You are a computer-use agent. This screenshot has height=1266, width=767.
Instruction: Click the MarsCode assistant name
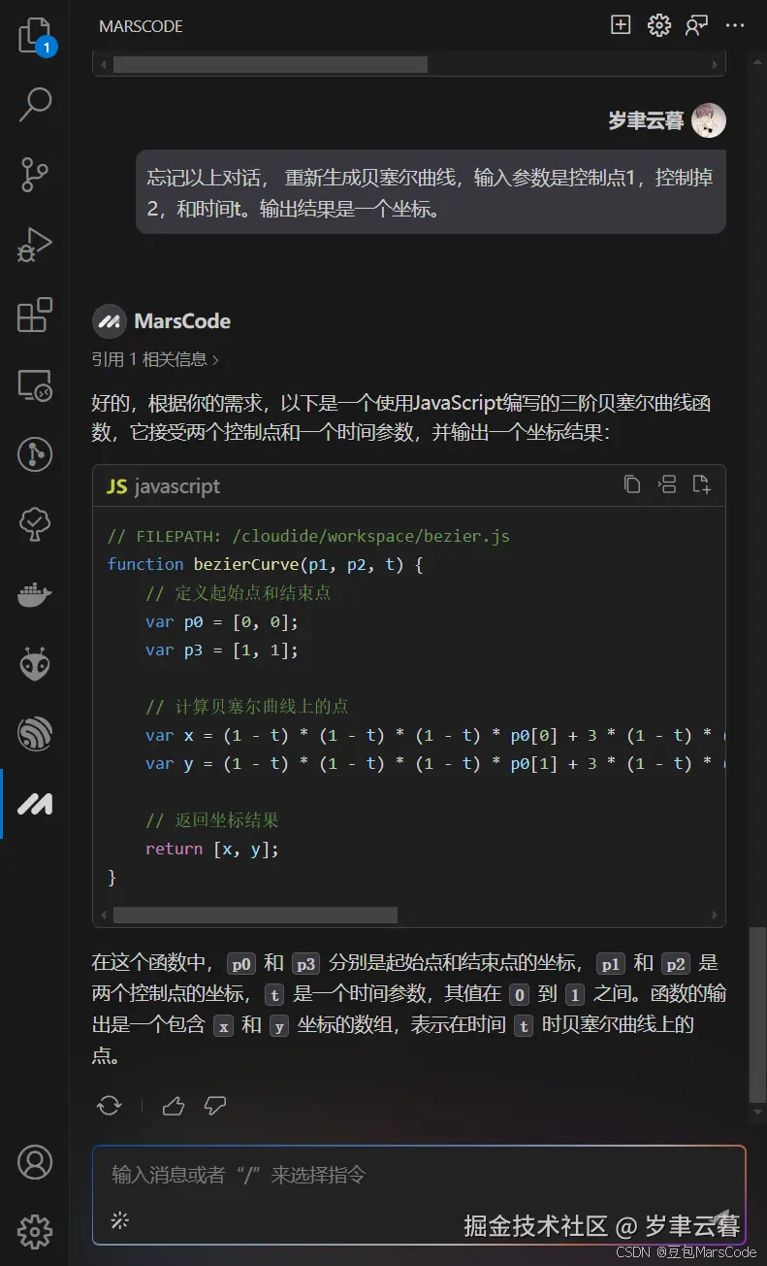(182, 321)
